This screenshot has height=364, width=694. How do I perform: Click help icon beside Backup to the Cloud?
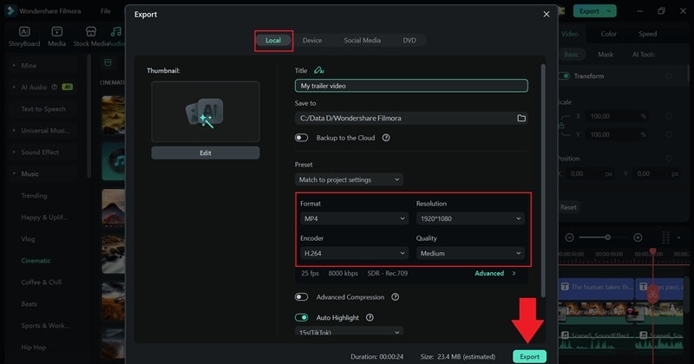(386, 137)
